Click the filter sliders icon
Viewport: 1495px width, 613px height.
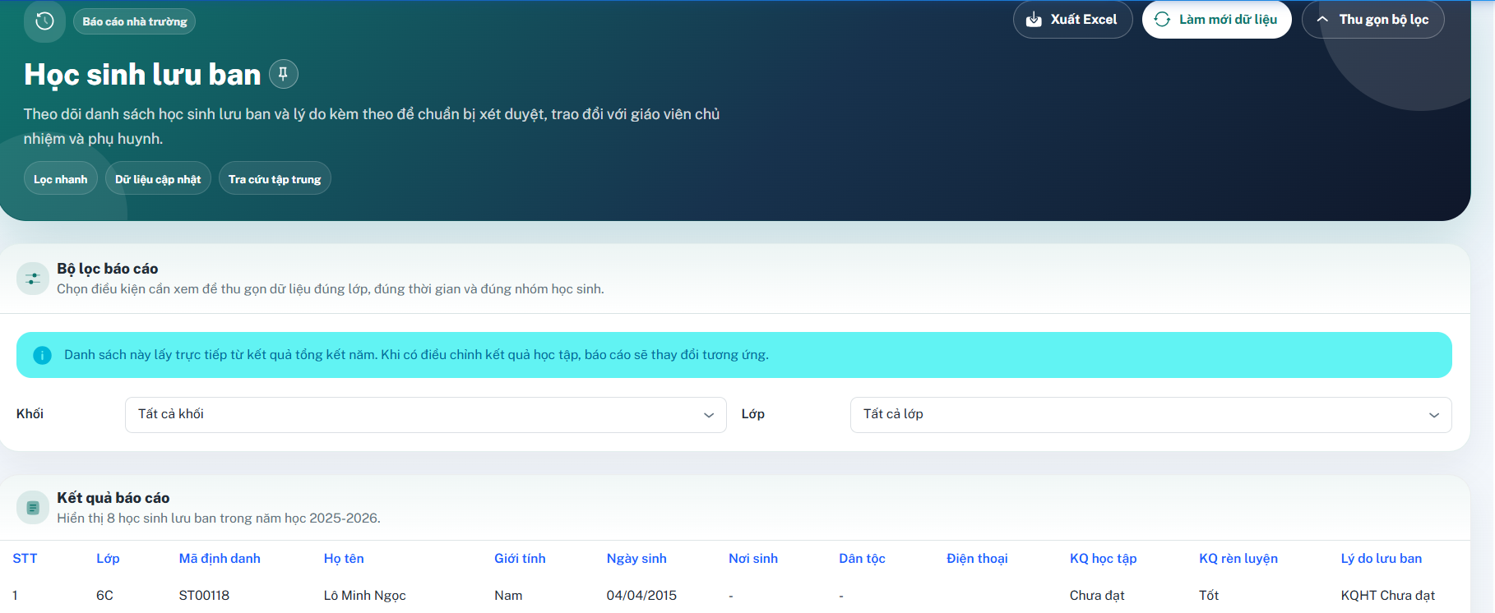coord(33,279)
